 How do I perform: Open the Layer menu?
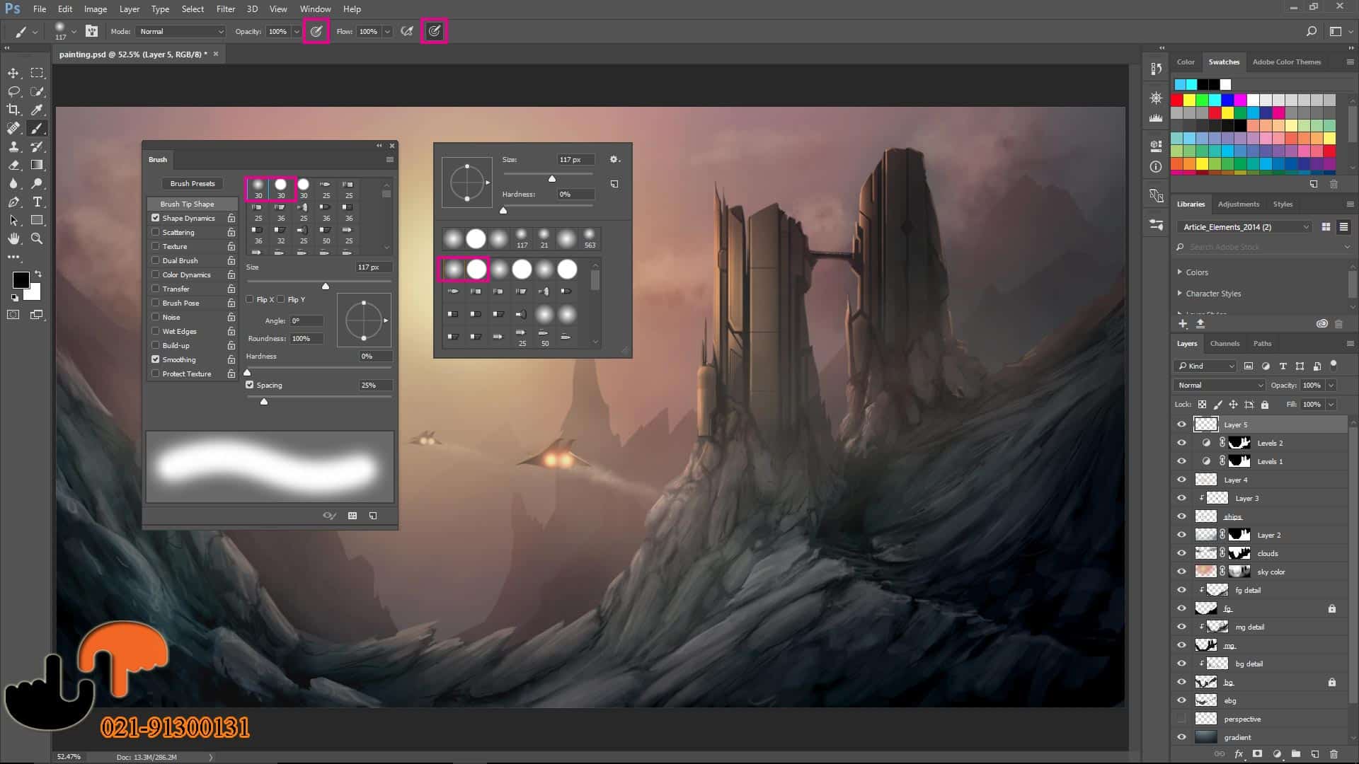tap(129, 9)
